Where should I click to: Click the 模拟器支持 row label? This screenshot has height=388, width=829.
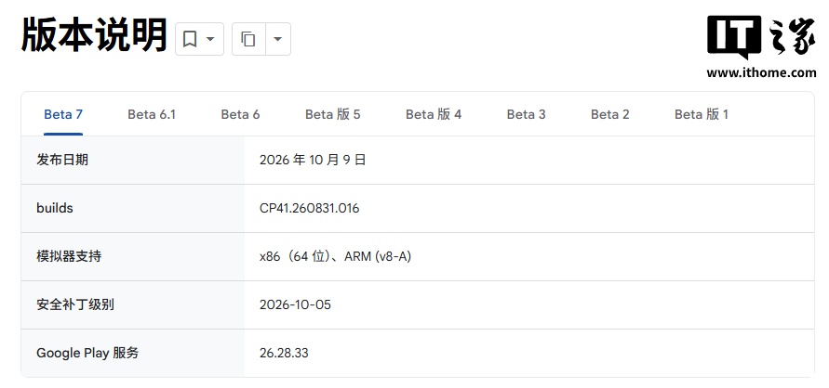point(69,257)
